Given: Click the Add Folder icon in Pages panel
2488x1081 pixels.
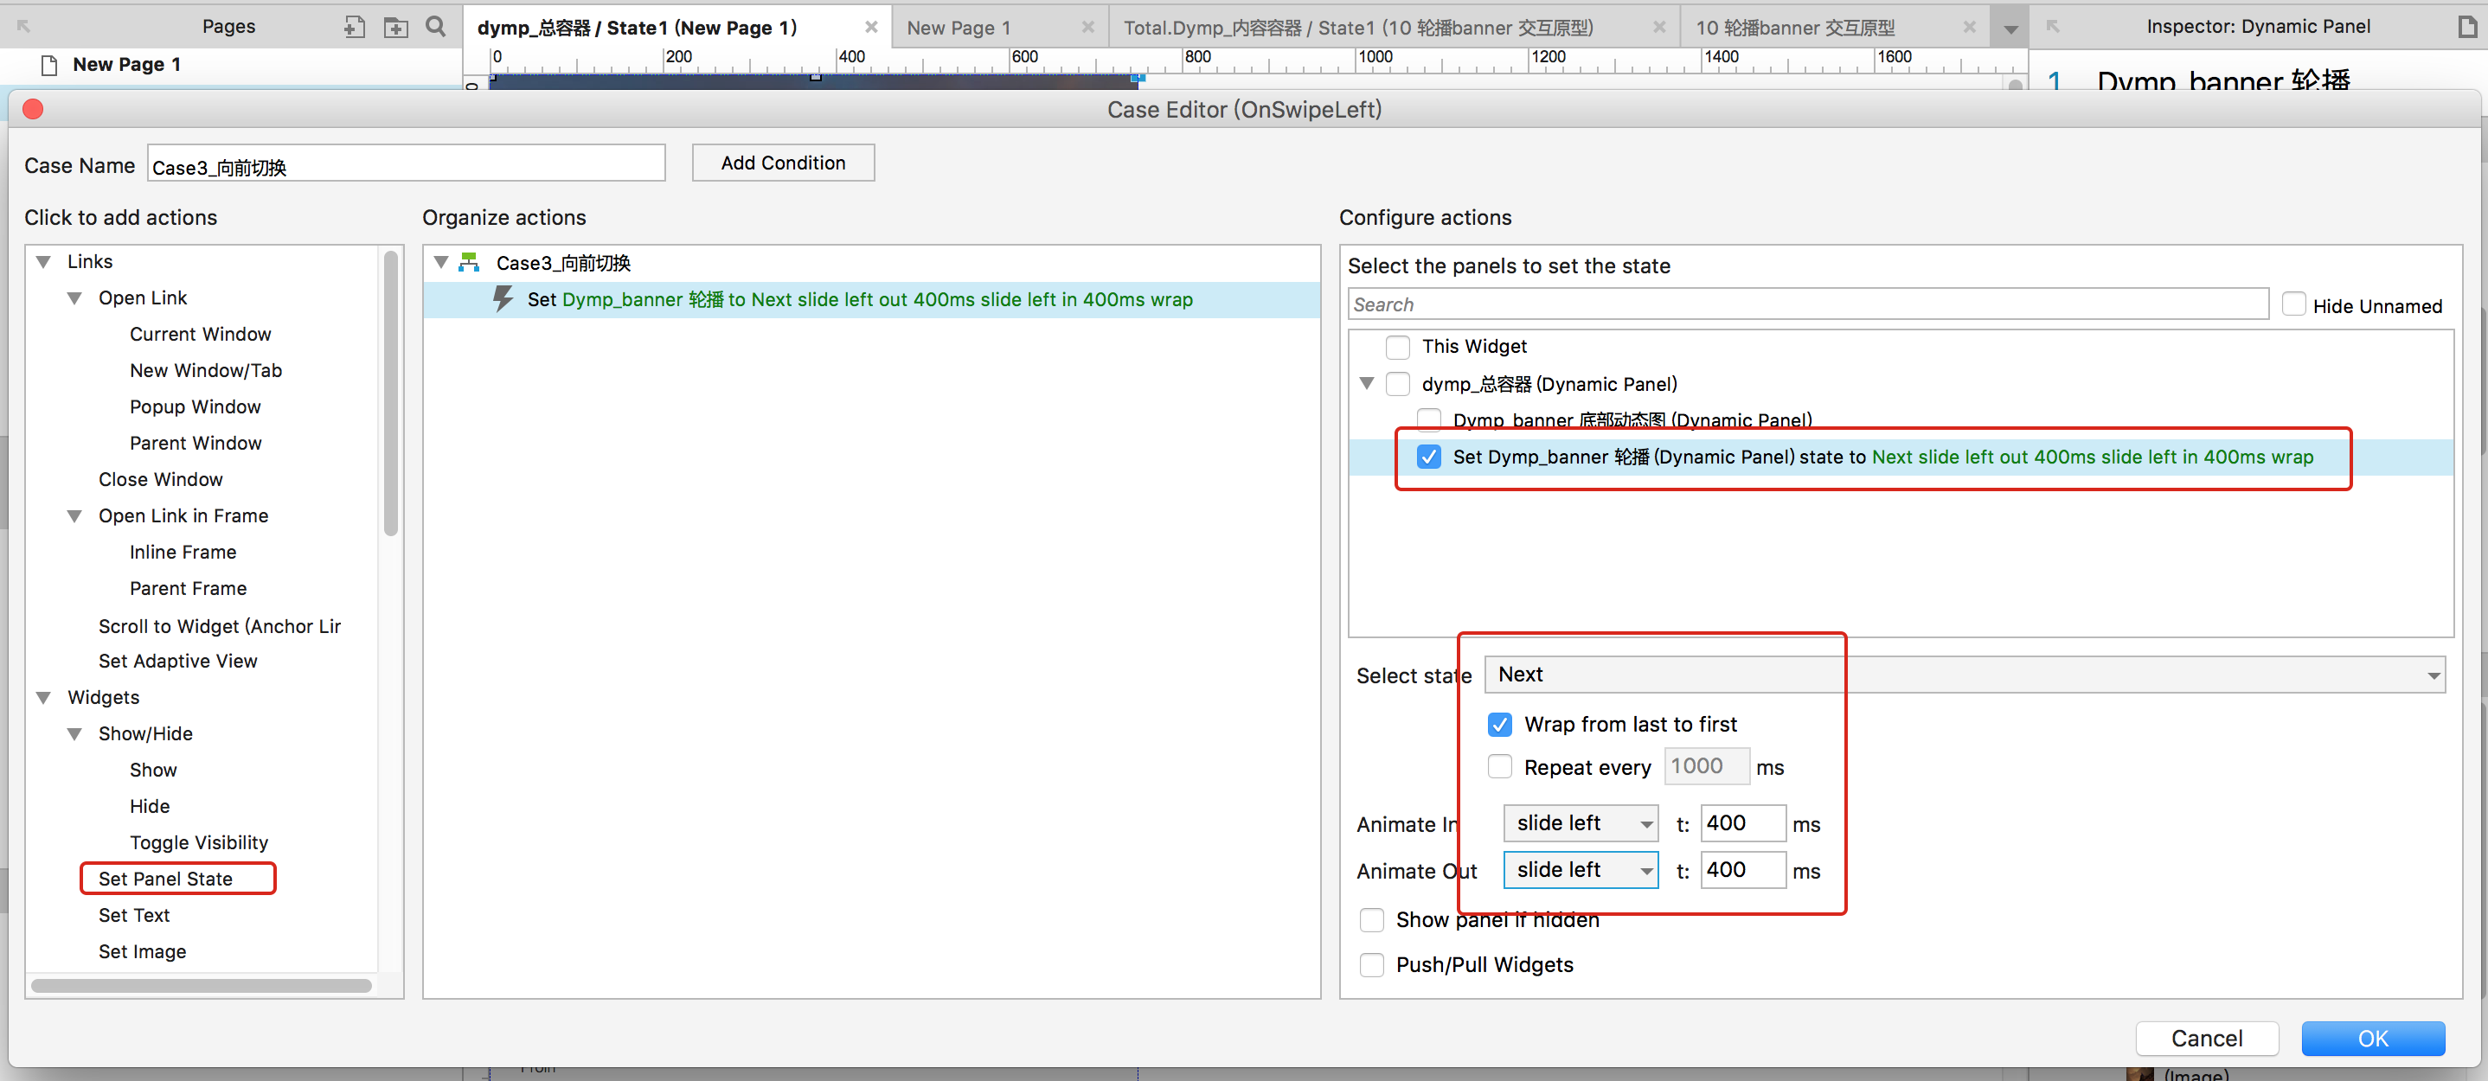Looking at the screenshot, I should [x=395, y=27].
